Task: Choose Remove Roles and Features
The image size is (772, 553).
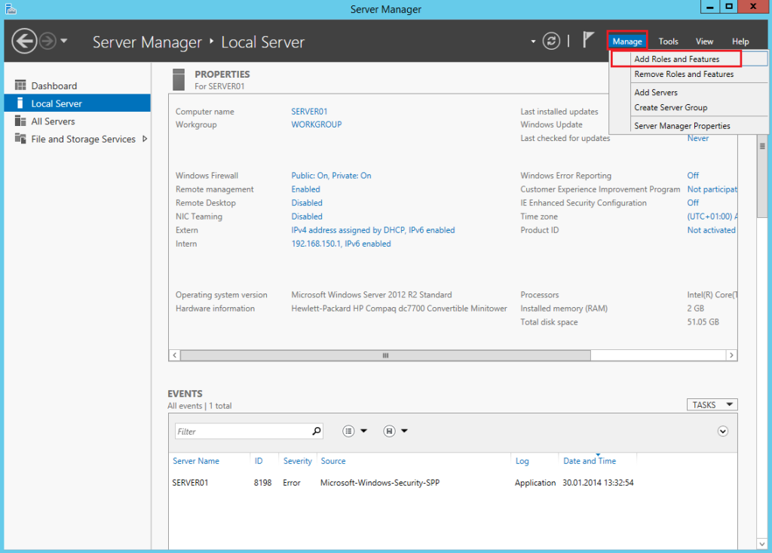Action: pos(683,74)
